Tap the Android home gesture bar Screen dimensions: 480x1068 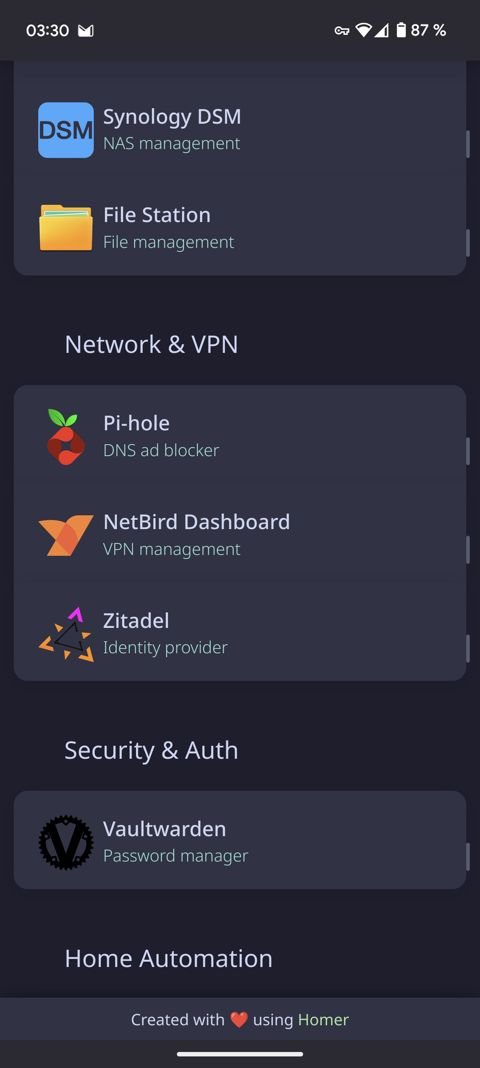tap(240, 1054)
